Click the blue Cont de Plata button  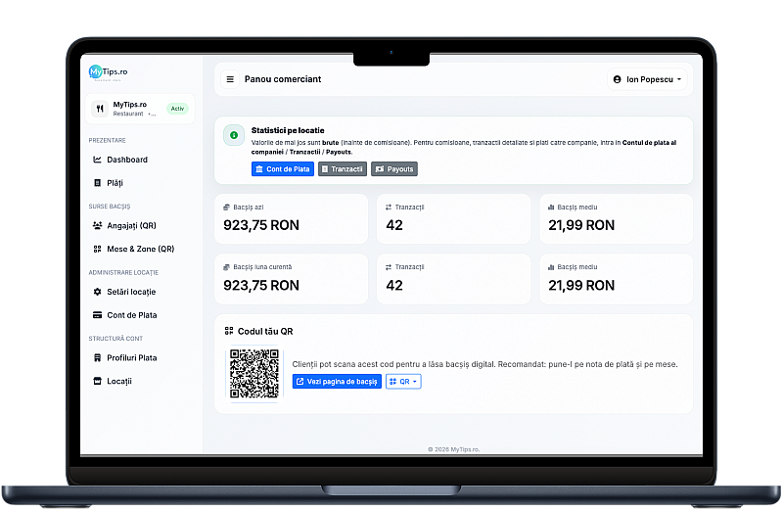[283, 168]
